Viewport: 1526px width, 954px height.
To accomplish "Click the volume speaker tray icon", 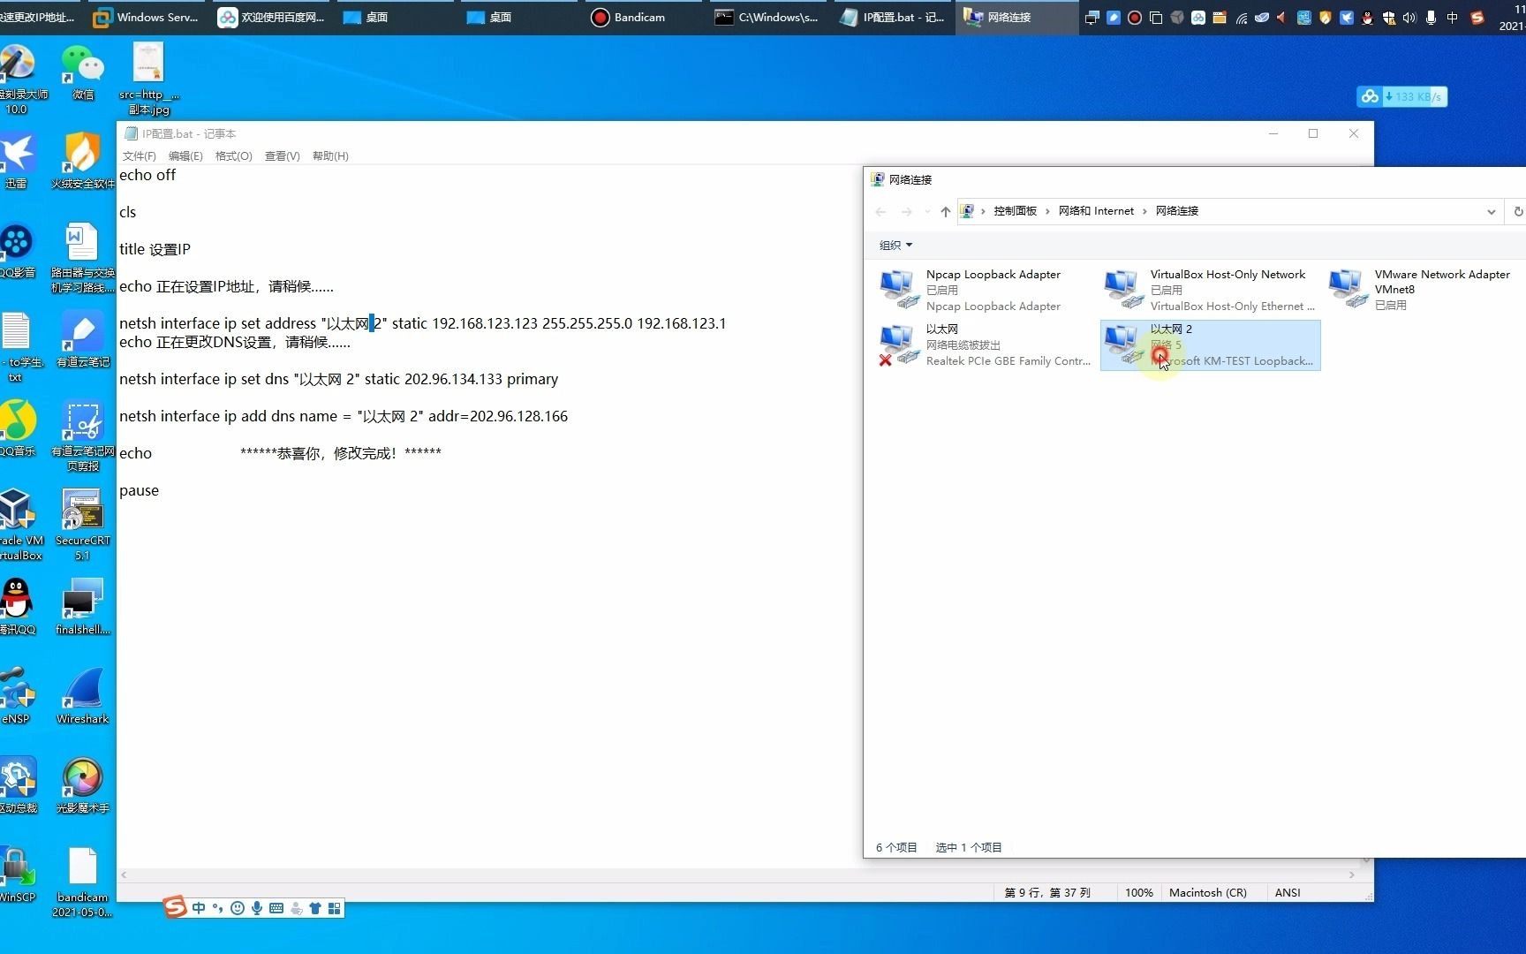I will pyautogui.click(x=1409, y=17).
